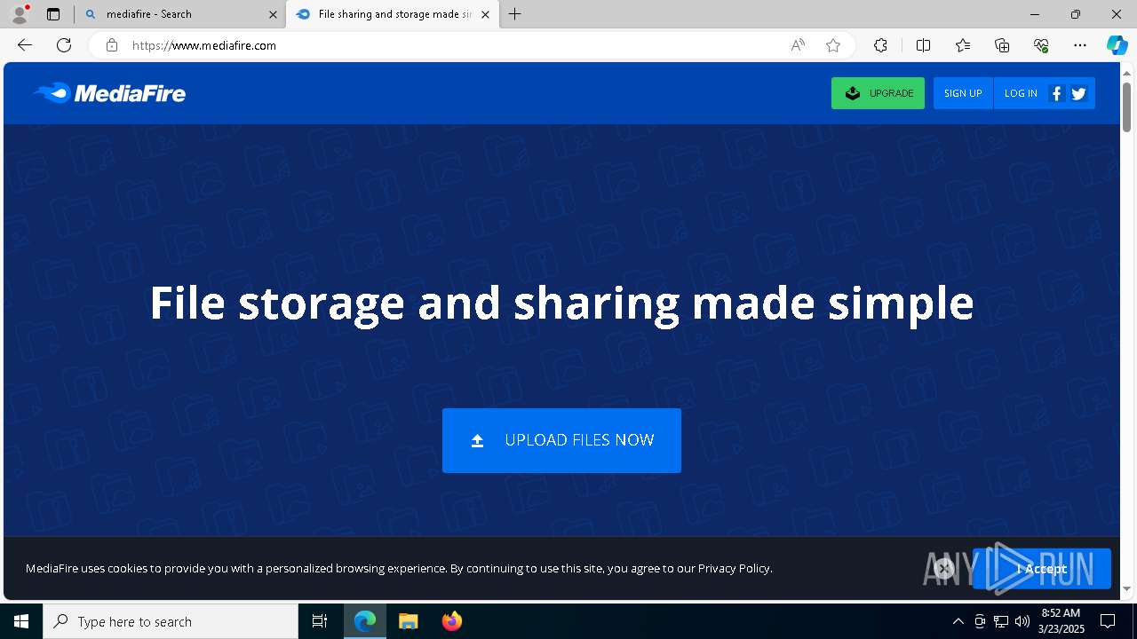Go back to previous page

pyautogui.click(x=25, y=45)
